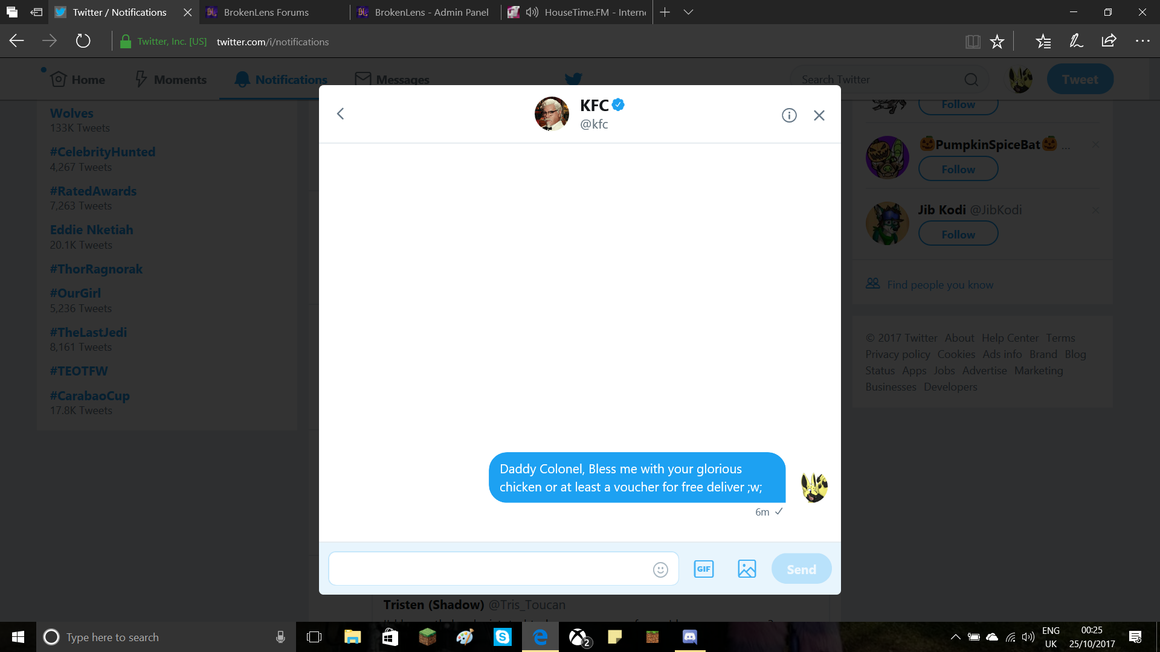1160x652 pixels.
Task: Open the emoji picker in message box
Action: point(660,569)
